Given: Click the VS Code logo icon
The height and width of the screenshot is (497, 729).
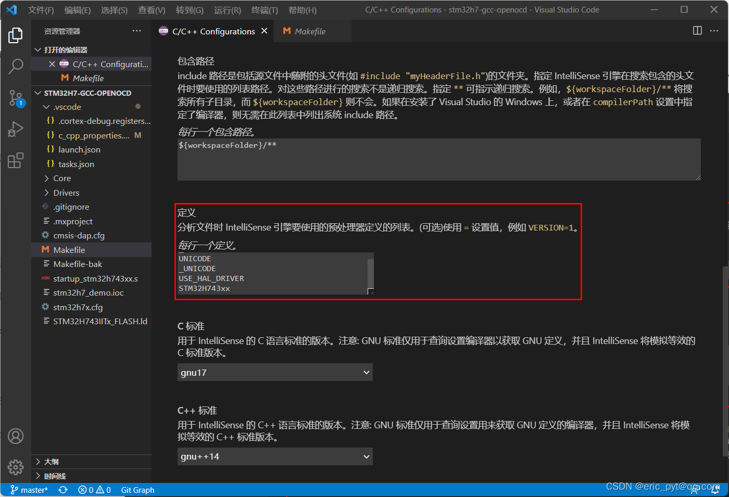Looking at the screenshot, I should (11, 10).
